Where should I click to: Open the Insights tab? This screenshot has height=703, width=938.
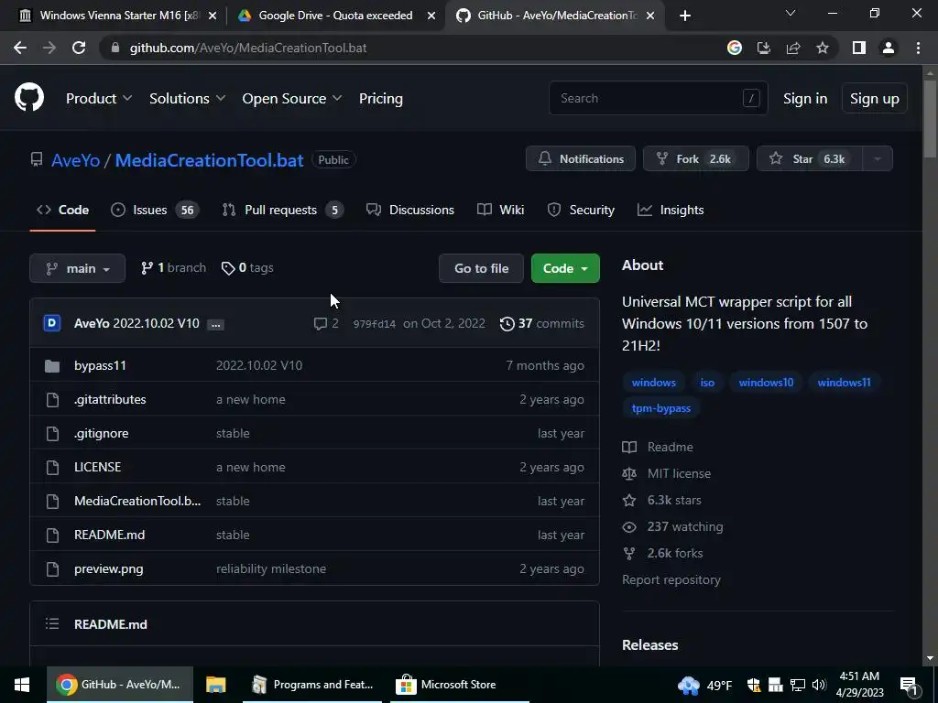coord(671,210)
